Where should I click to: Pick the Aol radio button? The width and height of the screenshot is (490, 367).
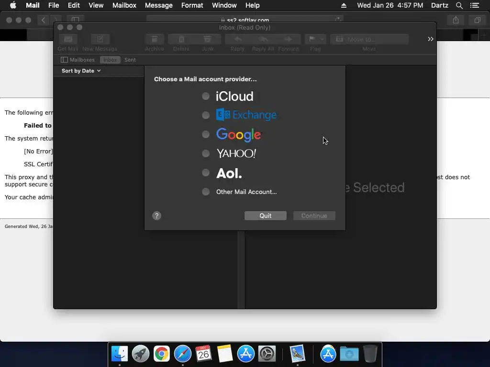206,173
